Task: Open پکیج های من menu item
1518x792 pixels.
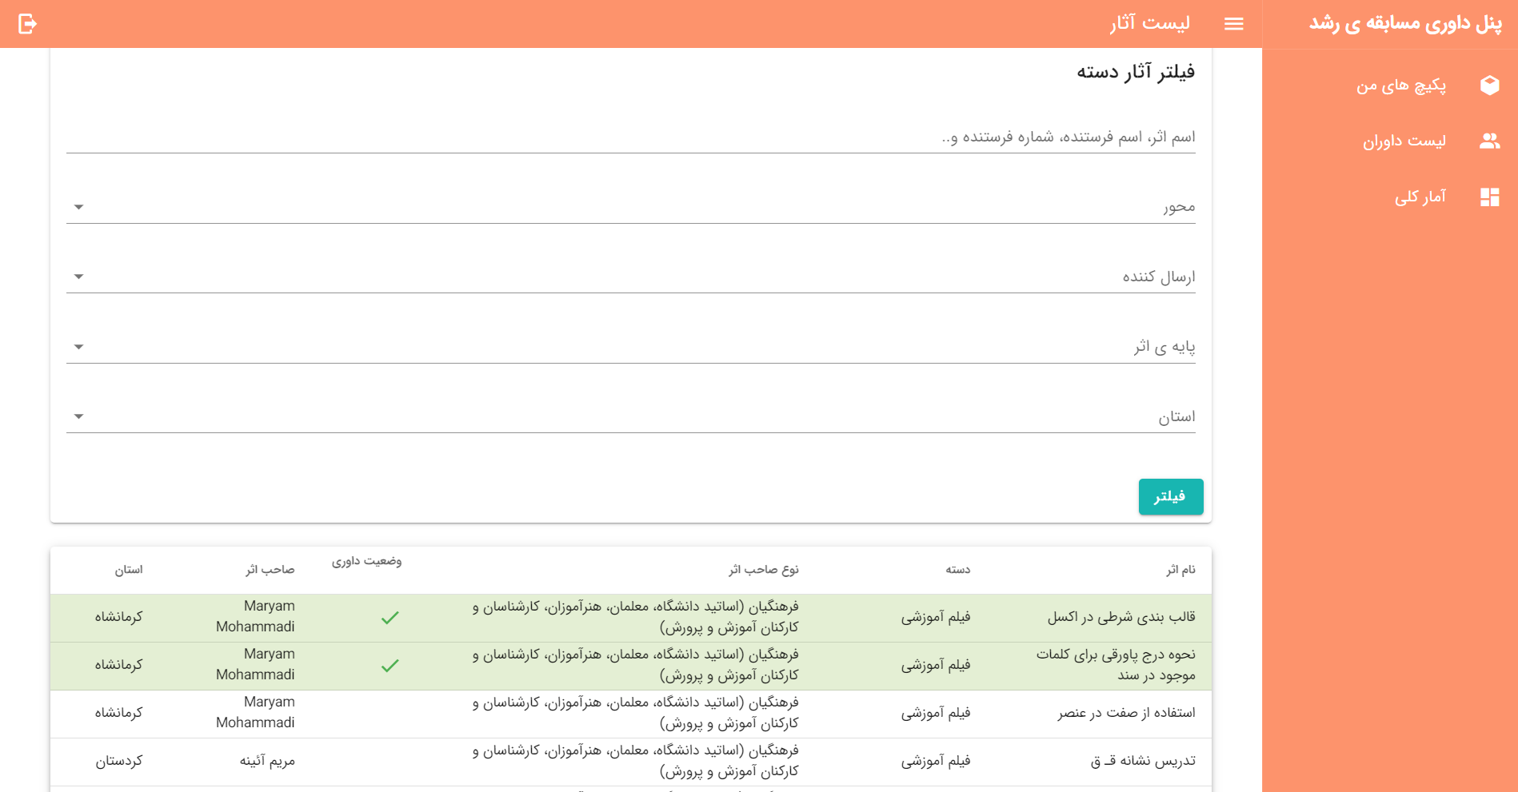Action: 1400,86
